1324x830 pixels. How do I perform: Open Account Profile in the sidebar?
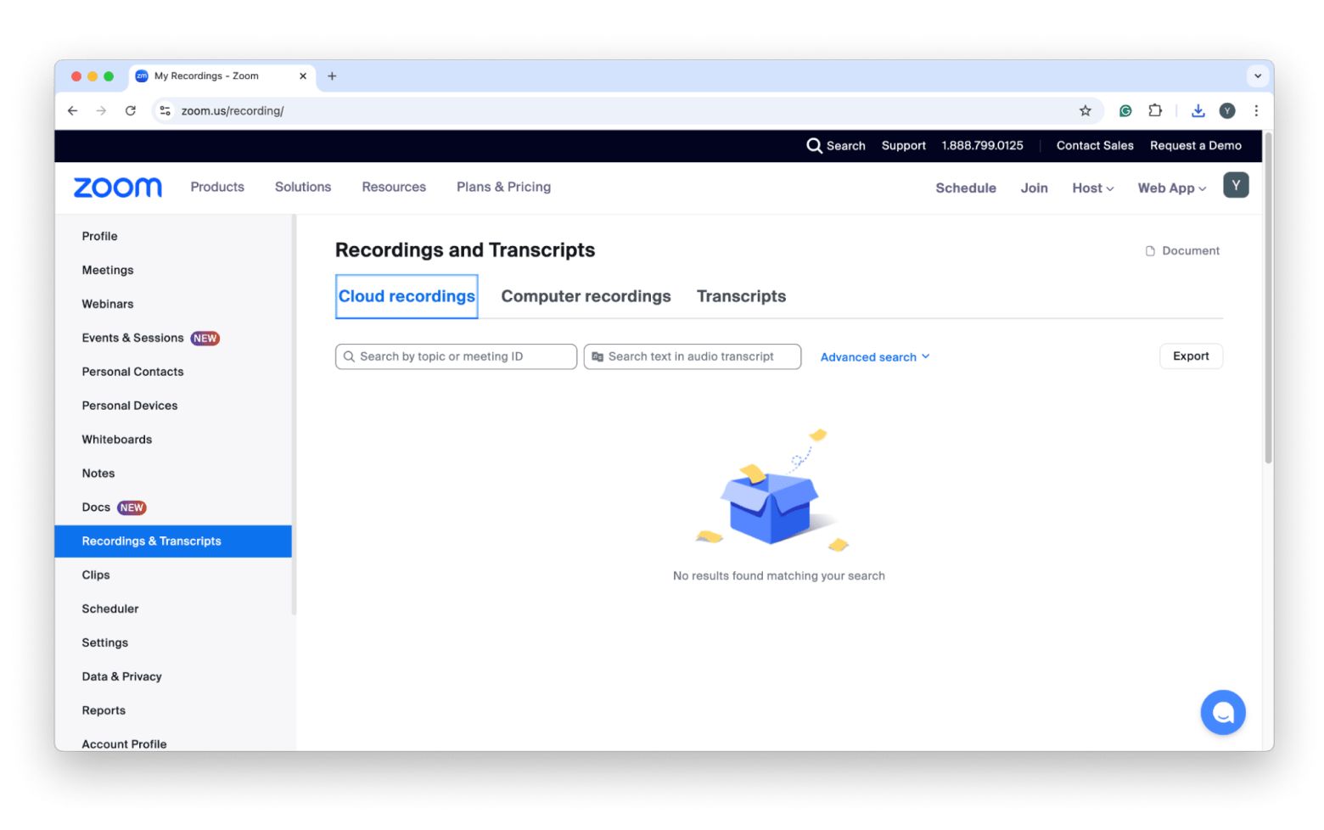point(124,744)
